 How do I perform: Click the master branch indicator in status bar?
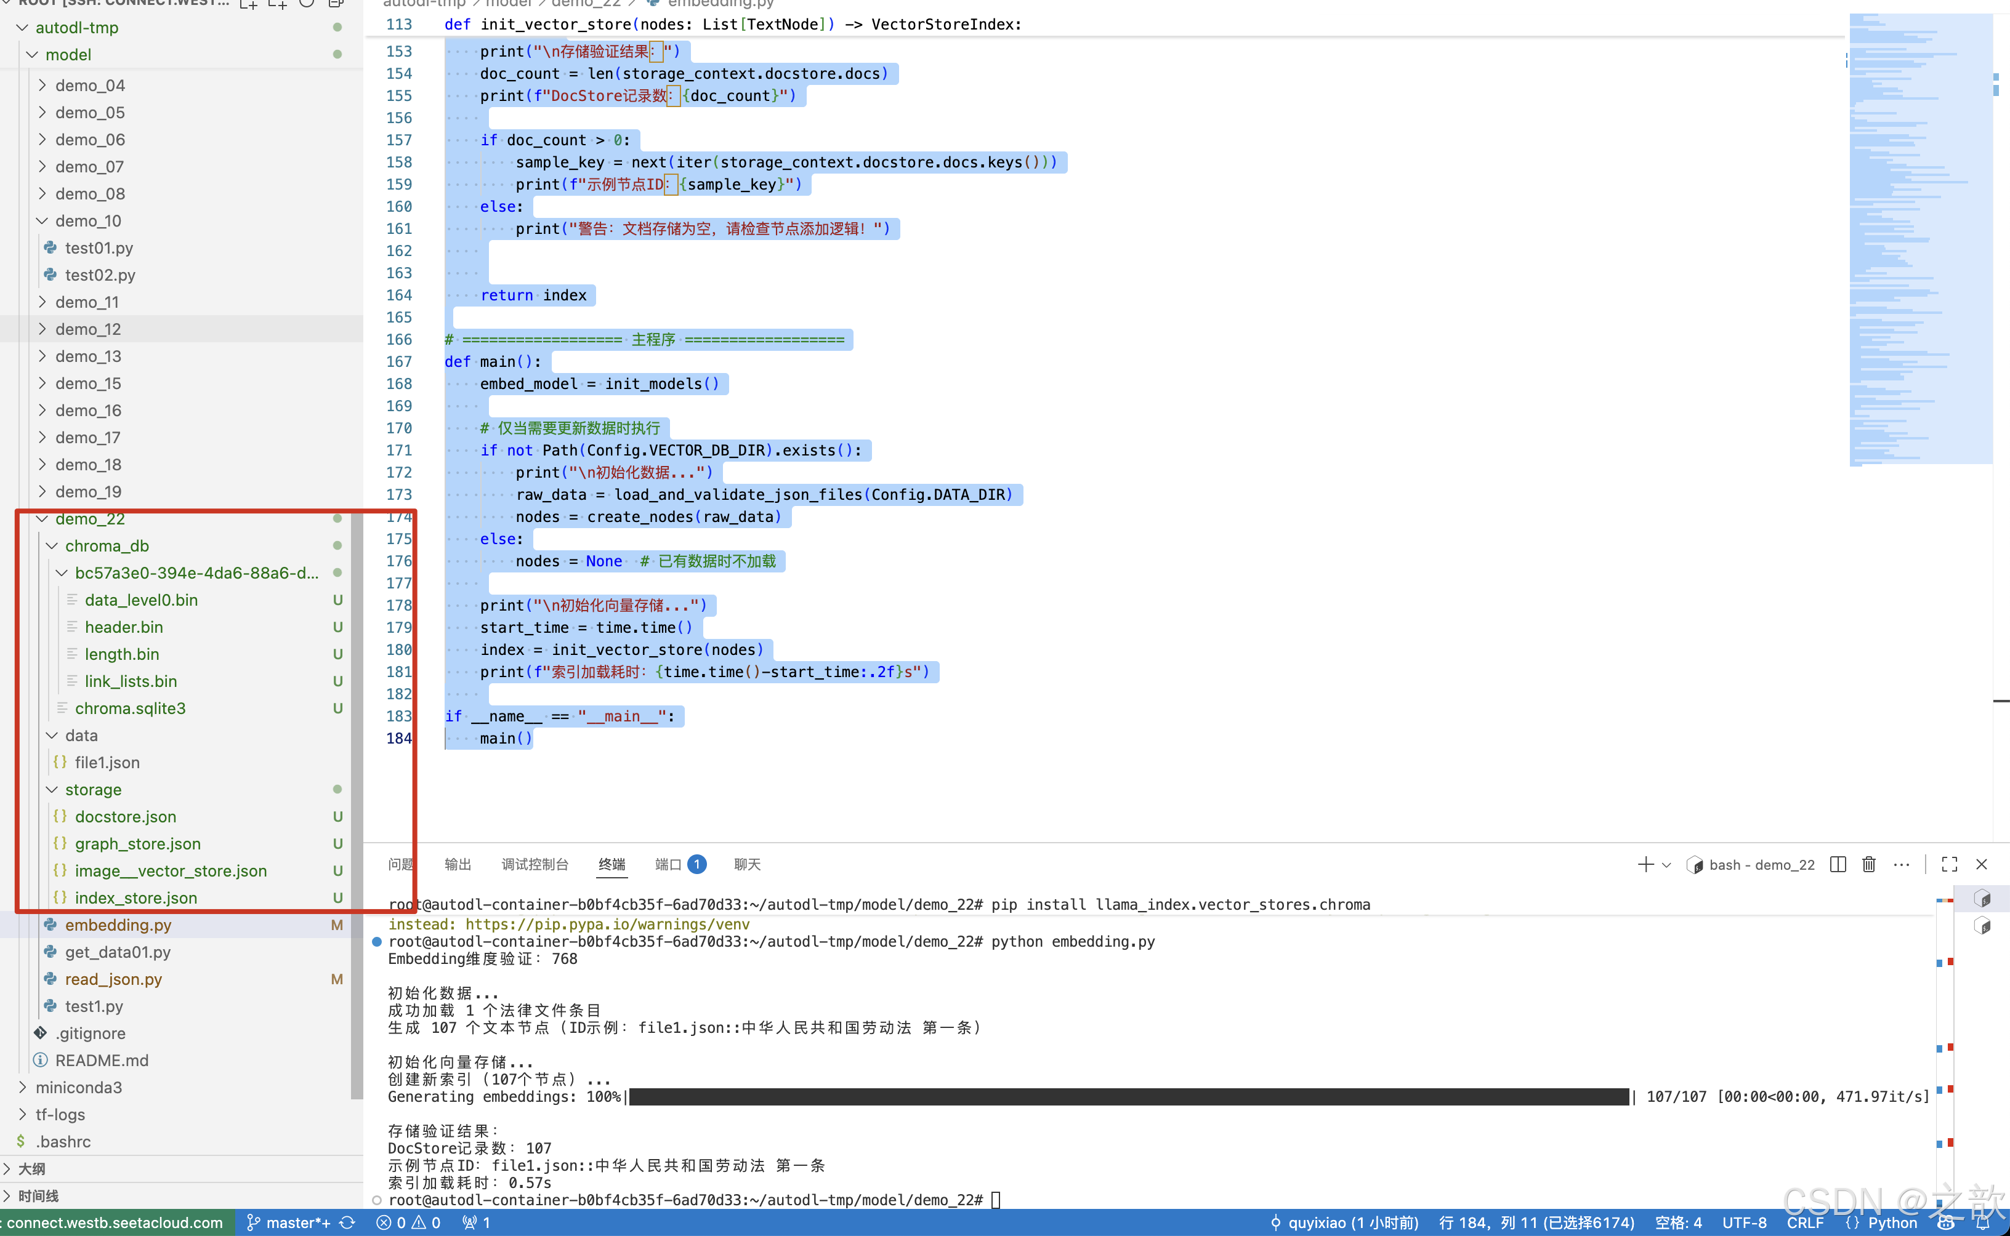coord(288,1223)
